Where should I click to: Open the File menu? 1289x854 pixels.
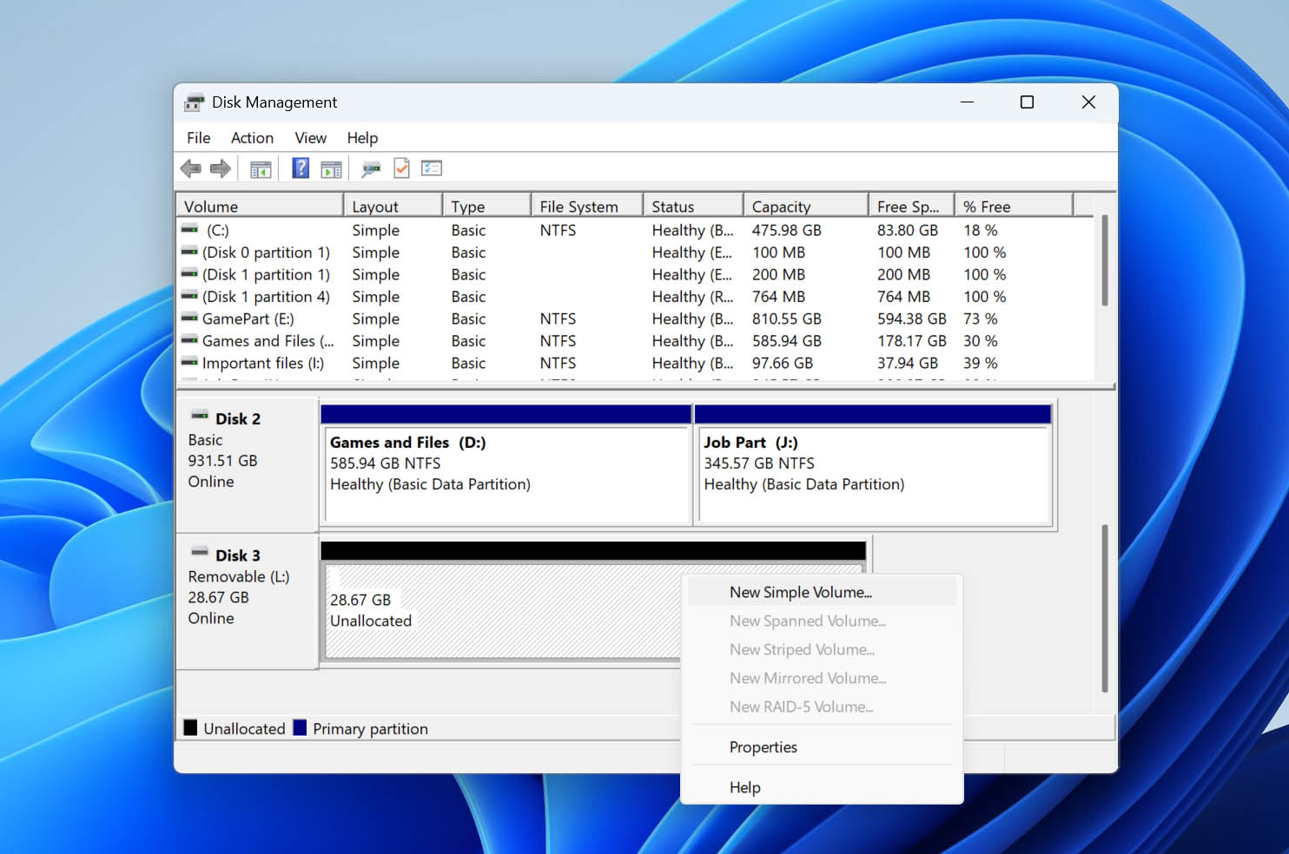(199, 138)
